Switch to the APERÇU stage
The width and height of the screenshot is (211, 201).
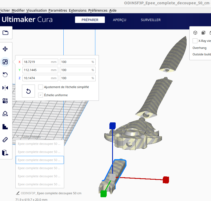(119, 20)
